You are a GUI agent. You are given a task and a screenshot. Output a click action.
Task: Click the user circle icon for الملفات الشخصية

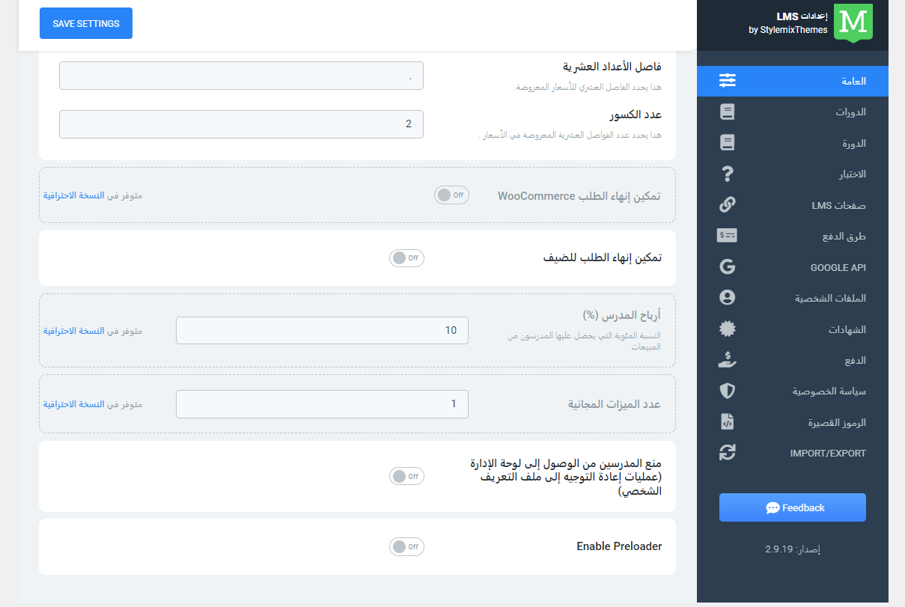(x=727, y=298)
